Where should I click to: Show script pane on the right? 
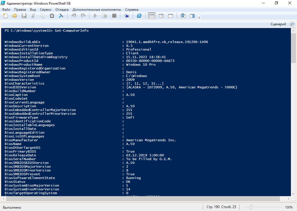[161, 16]
